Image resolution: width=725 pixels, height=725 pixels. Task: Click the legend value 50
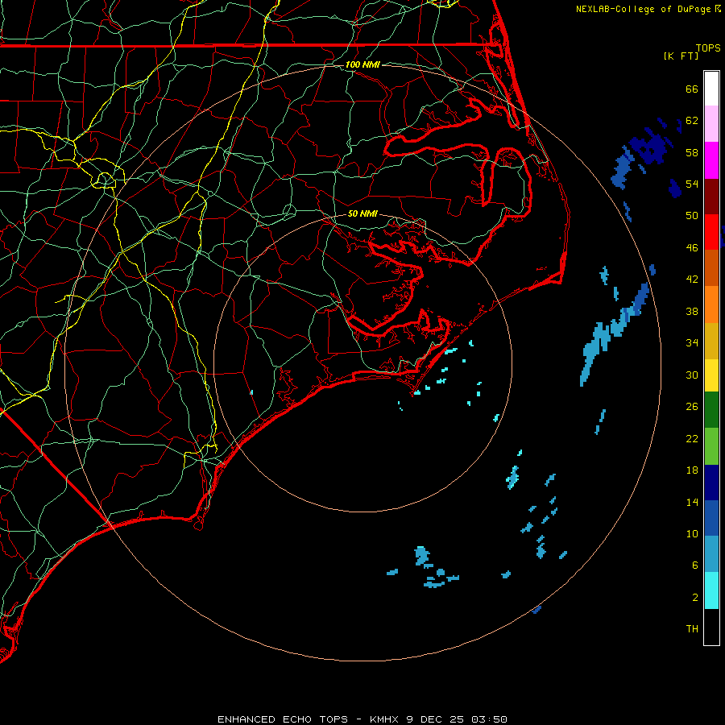(x=692, y=216)
